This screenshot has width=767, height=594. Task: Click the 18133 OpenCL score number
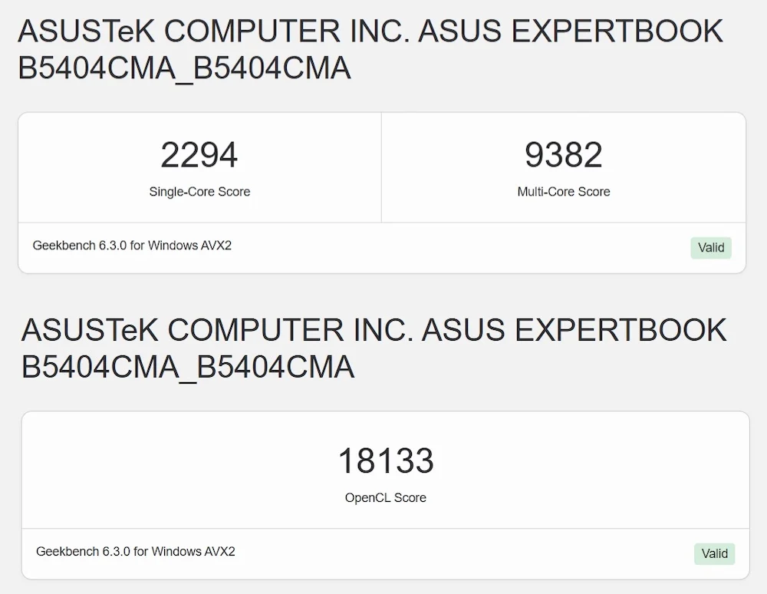coord(386,461)
